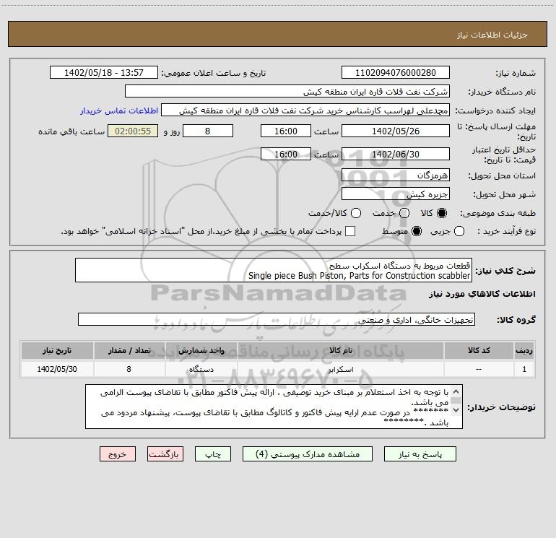Click the price validity date 1402/06/30
Viewport: 556px width, 538px height.
[x=396, y=154]
